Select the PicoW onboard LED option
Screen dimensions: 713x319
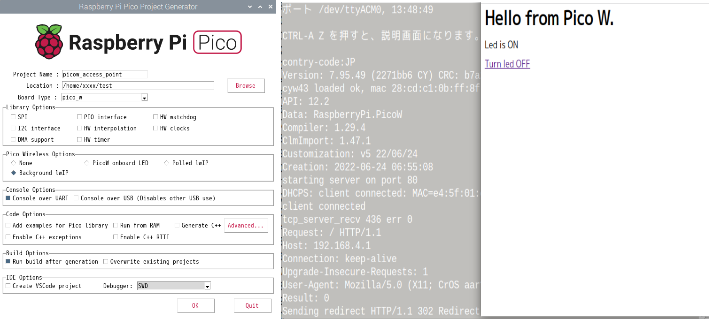coord(87,163)
